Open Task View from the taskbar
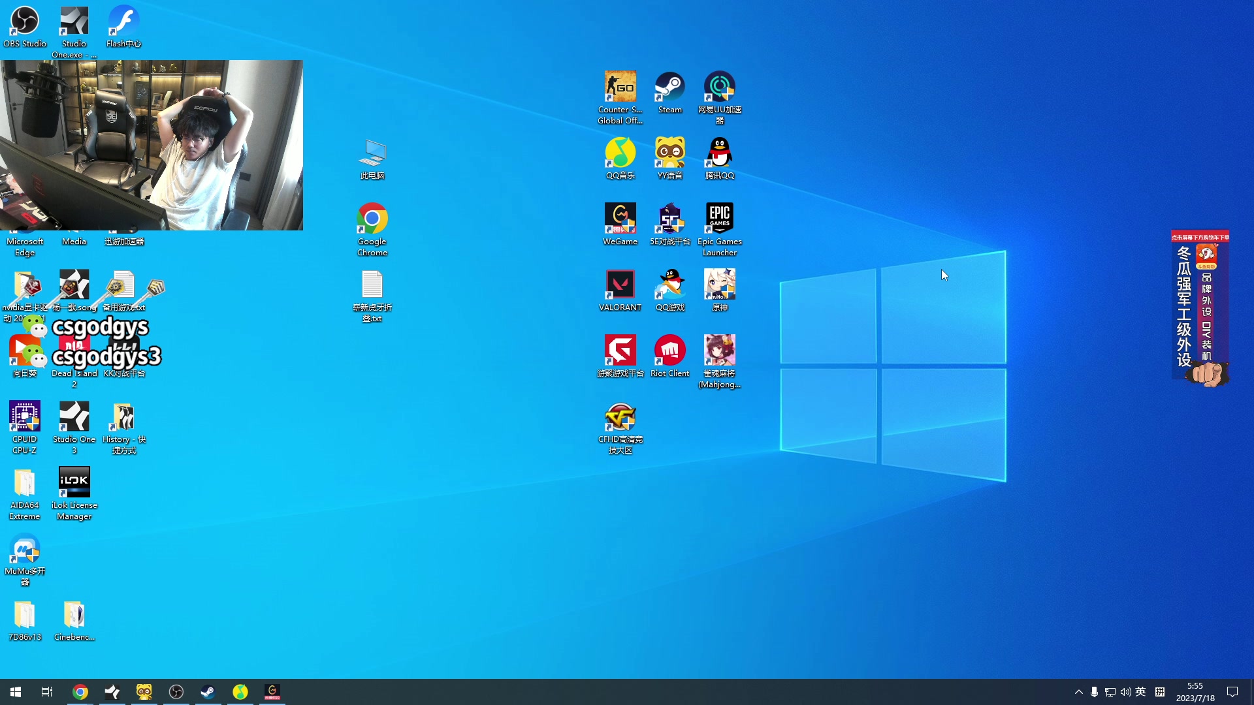 tap(47, 692)
